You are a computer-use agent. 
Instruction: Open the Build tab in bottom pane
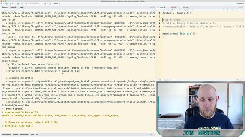pos(32,134)
